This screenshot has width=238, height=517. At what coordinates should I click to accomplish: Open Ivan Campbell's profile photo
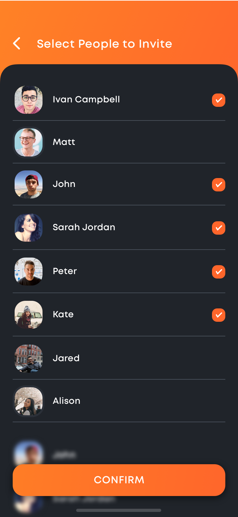point(29,100)
